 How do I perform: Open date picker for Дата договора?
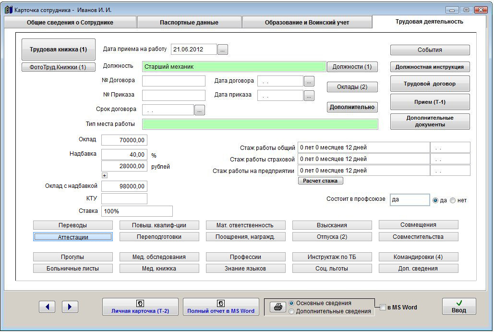(x=309, y=81)
